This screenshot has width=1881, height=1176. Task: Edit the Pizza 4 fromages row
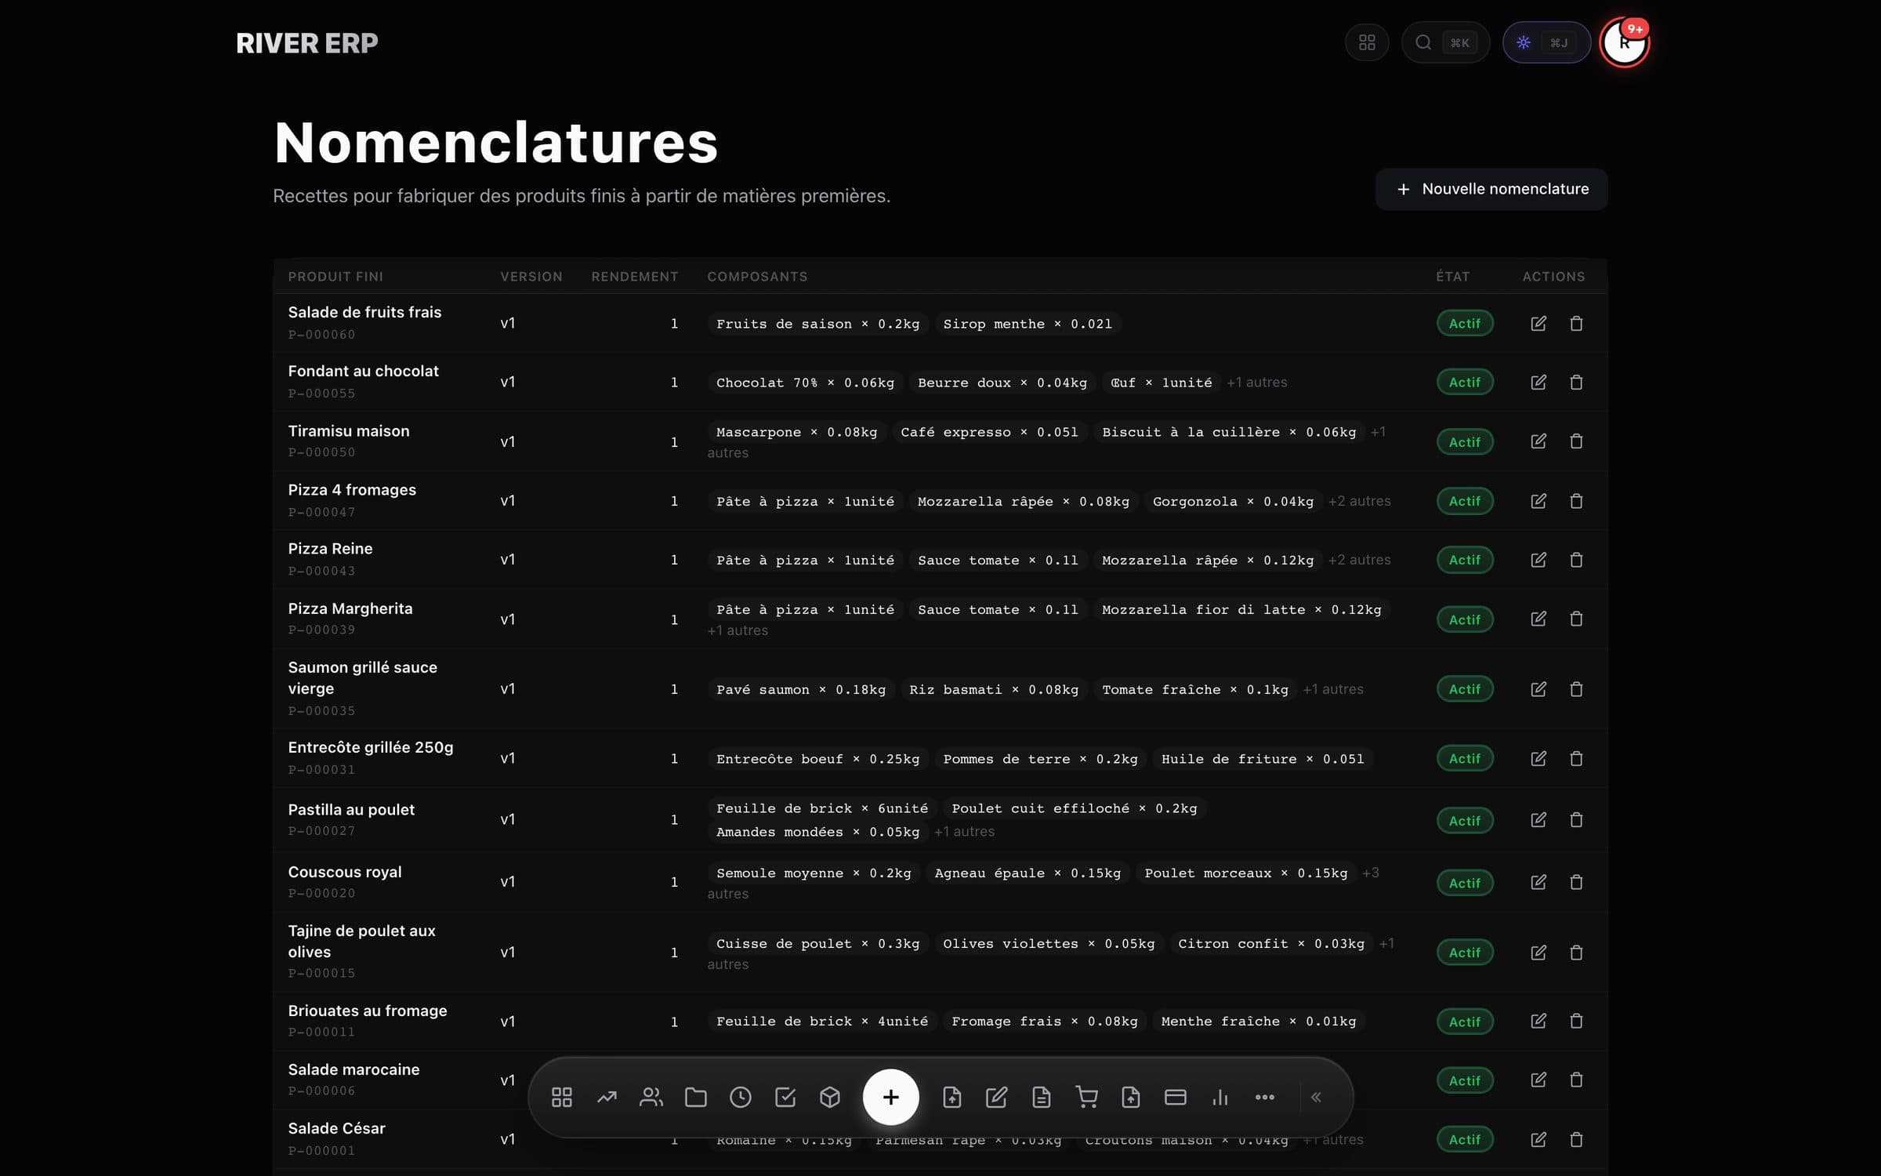tap(1539, 501)
